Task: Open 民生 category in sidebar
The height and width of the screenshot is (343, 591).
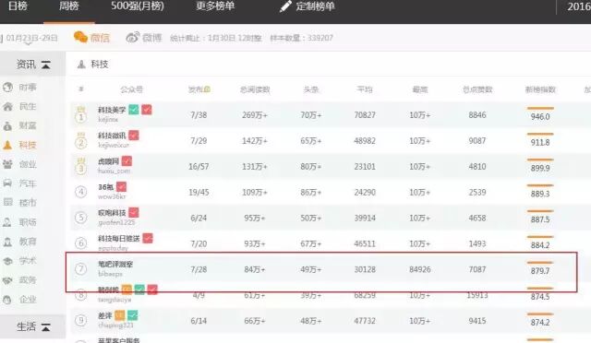Action: click(x=28, y=107)
